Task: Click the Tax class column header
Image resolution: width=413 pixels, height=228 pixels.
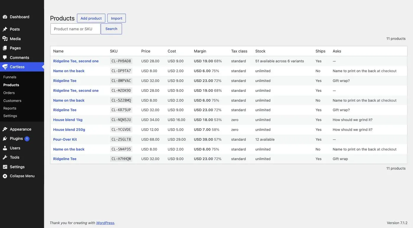Action: pos(239,51)
